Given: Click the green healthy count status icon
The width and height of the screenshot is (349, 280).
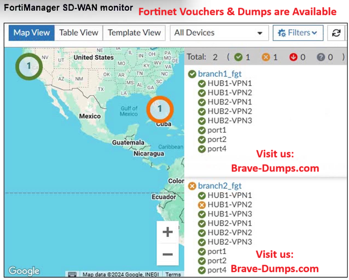Looking at the screenshot, I should (x=238, y=57).
